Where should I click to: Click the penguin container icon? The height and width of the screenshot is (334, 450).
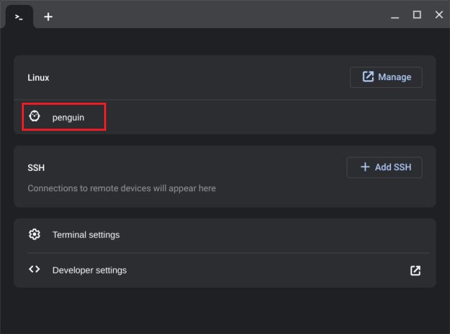point(34,117)
